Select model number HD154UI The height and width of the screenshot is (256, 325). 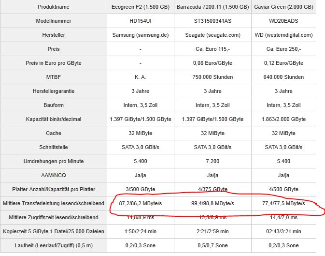click(140, 21)
